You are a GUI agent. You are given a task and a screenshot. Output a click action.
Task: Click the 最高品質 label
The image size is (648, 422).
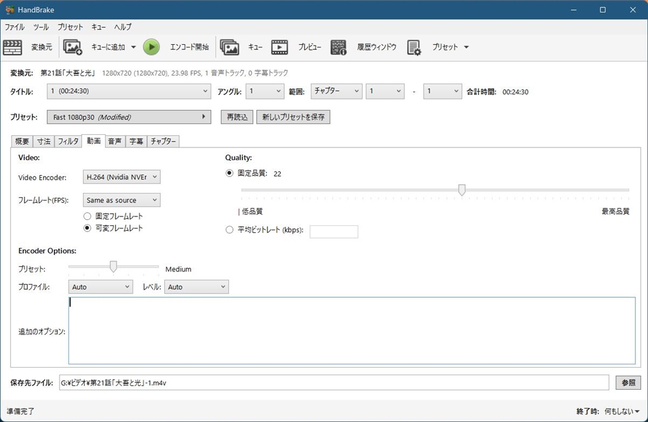pyautogui.click(x=615, y=211)
